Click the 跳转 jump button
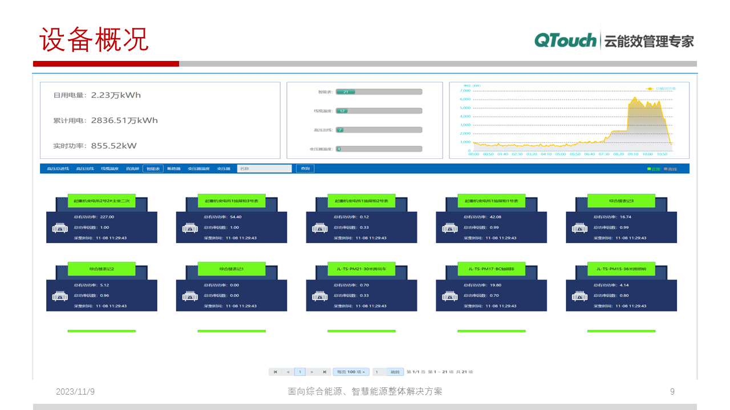The height and width of the screenshot is (410, 730). (395, 372)
